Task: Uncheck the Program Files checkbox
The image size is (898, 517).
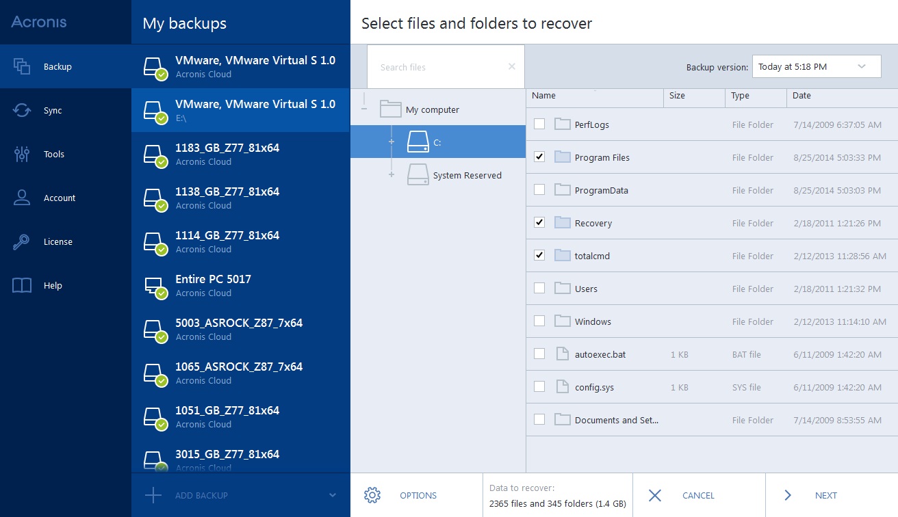Action: pos(539,157)
